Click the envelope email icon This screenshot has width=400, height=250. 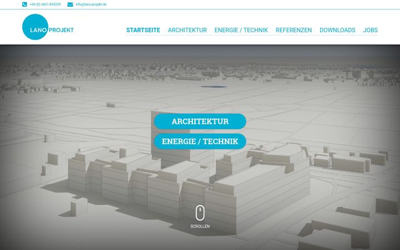click(70, 4)
